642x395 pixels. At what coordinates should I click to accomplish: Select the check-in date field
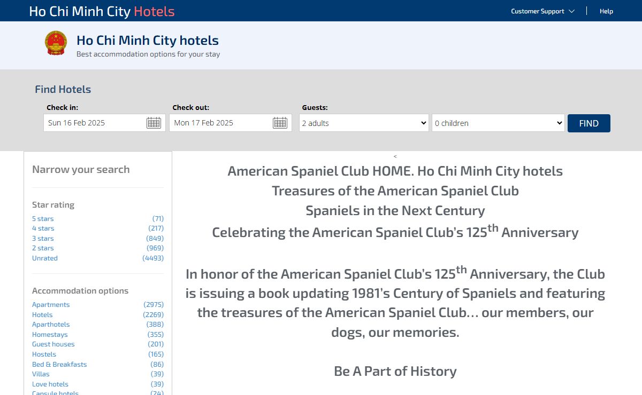pos(104,123)
